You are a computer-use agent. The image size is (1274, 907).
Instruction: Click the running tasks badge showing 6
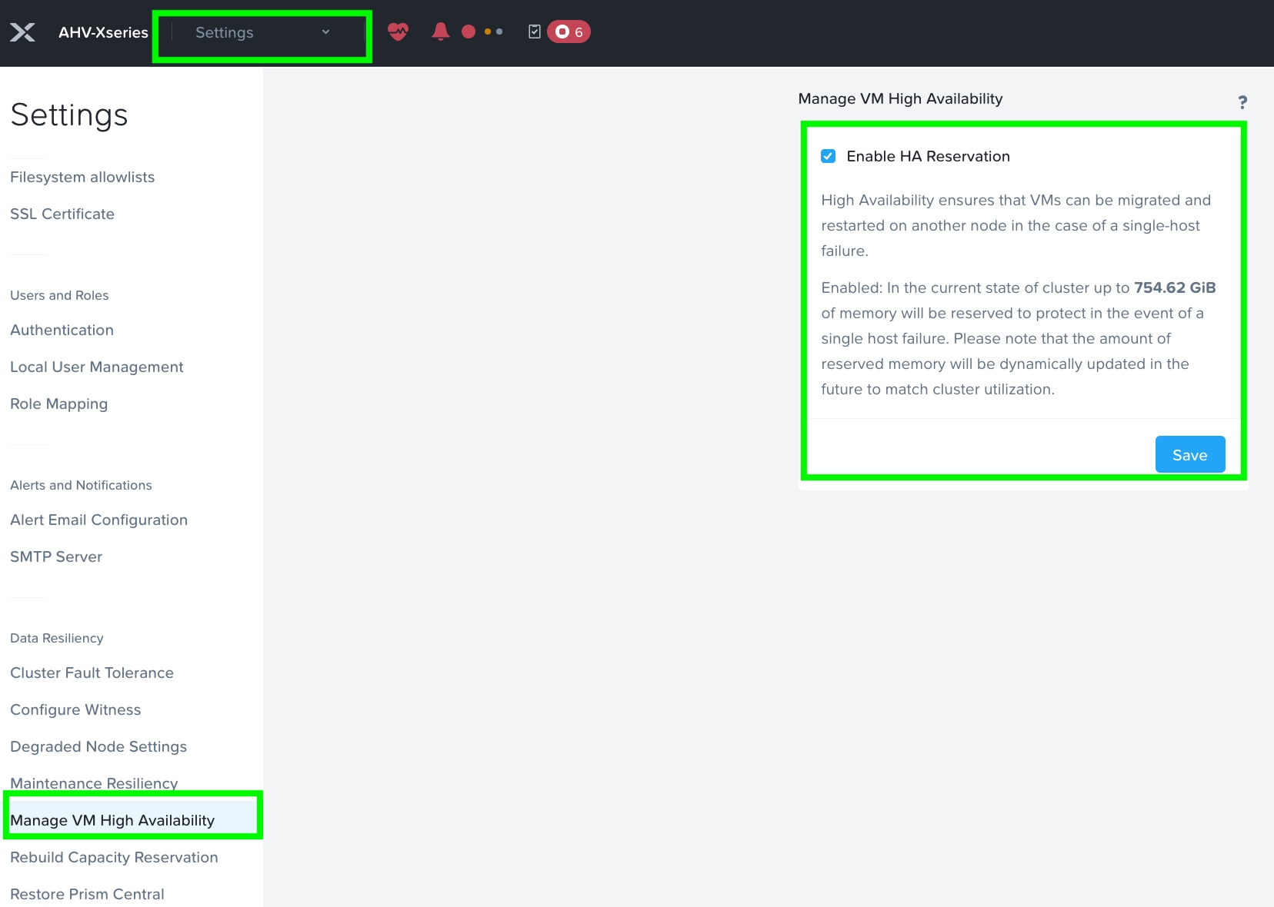point(568,32)
